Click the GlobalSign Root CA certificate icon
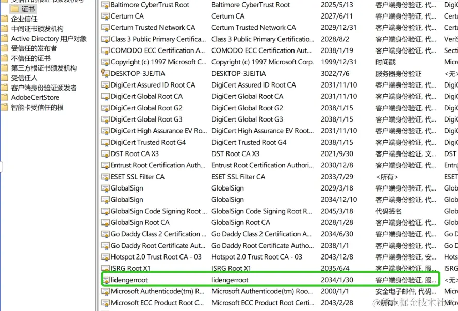The image size is (458, 311). coord(105,222)
